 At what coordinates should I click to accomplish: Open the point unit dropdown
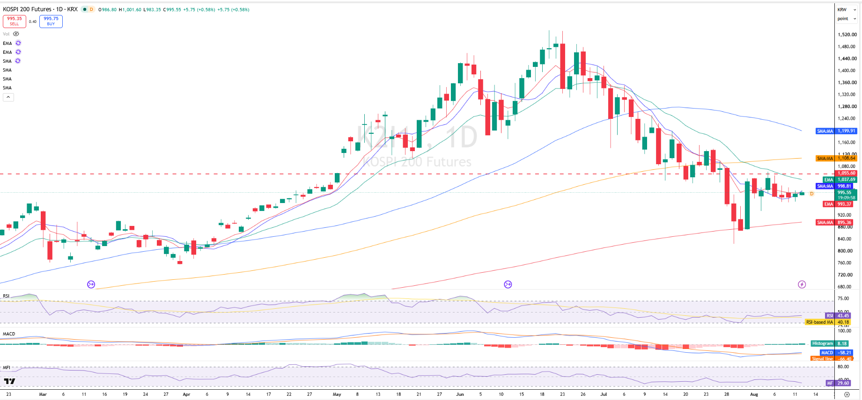point(847,19)
